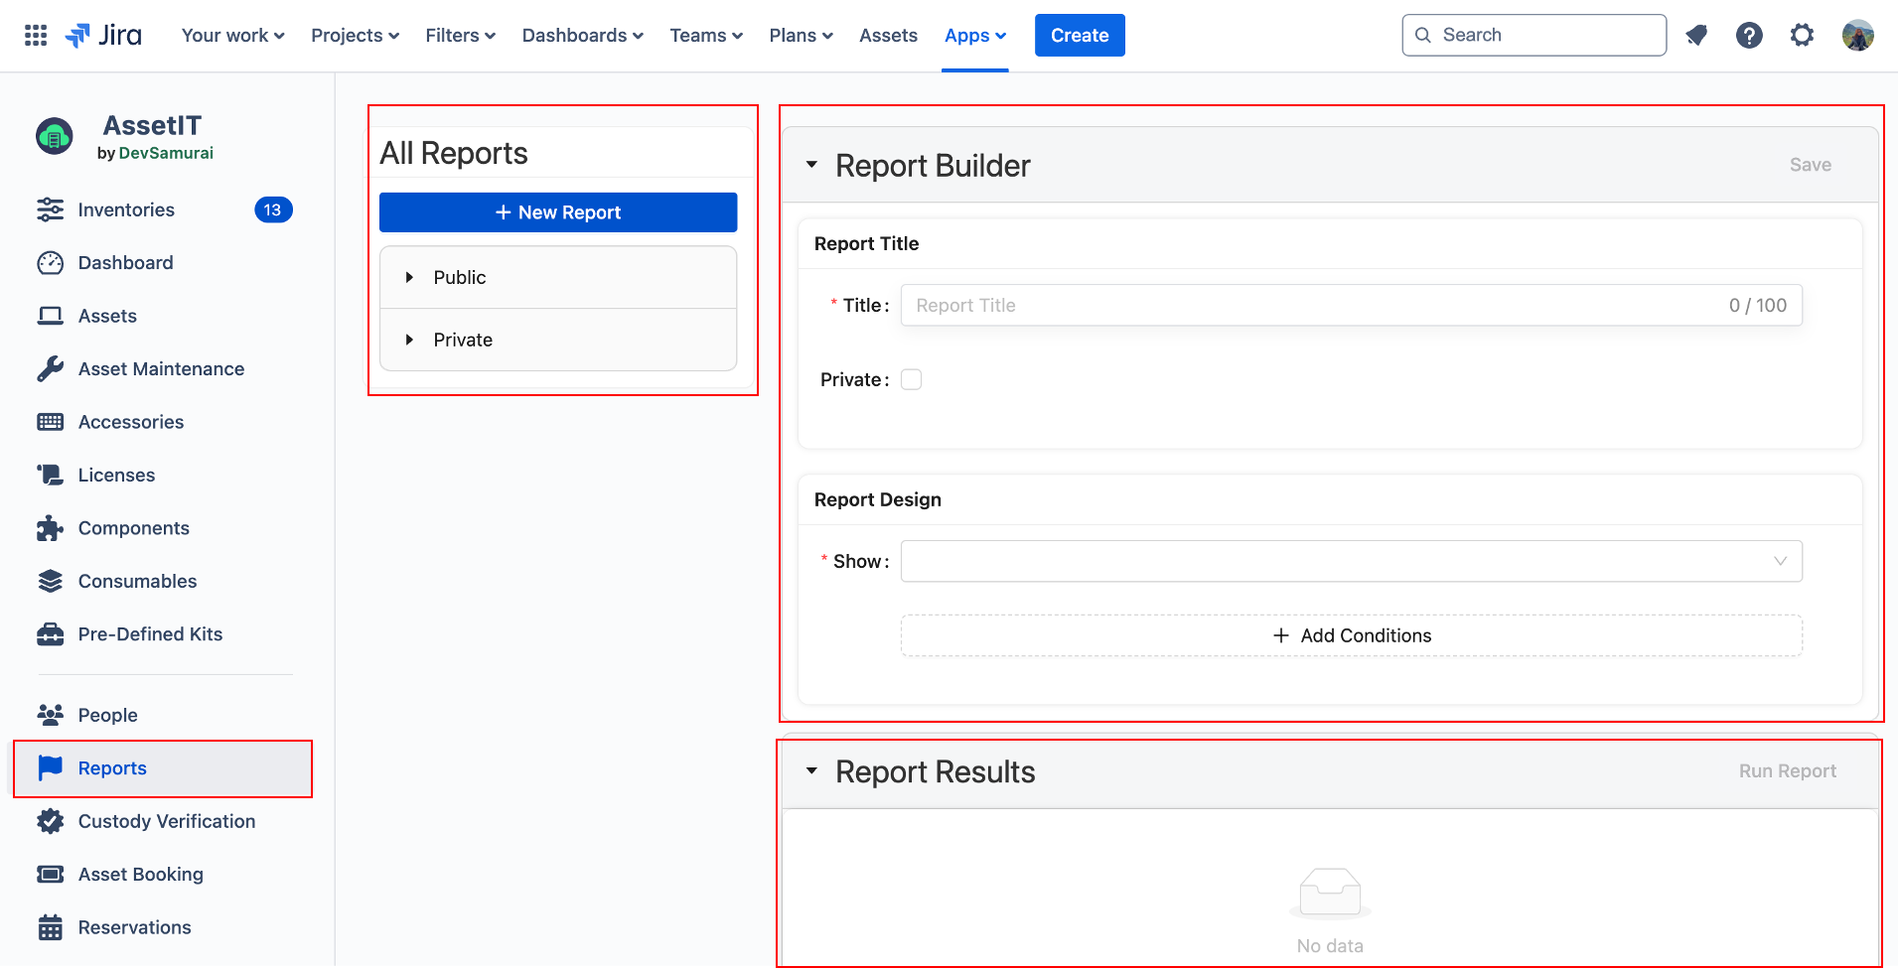Open the settings gear icon

pos(1802,36)
